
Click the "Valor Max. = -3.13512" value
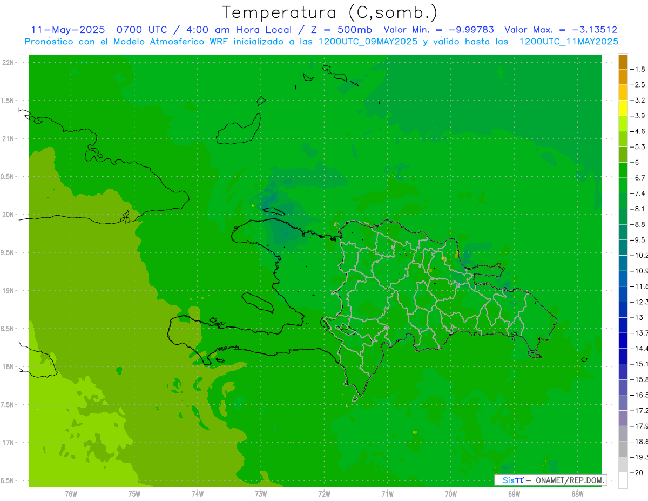pos(561,30)
